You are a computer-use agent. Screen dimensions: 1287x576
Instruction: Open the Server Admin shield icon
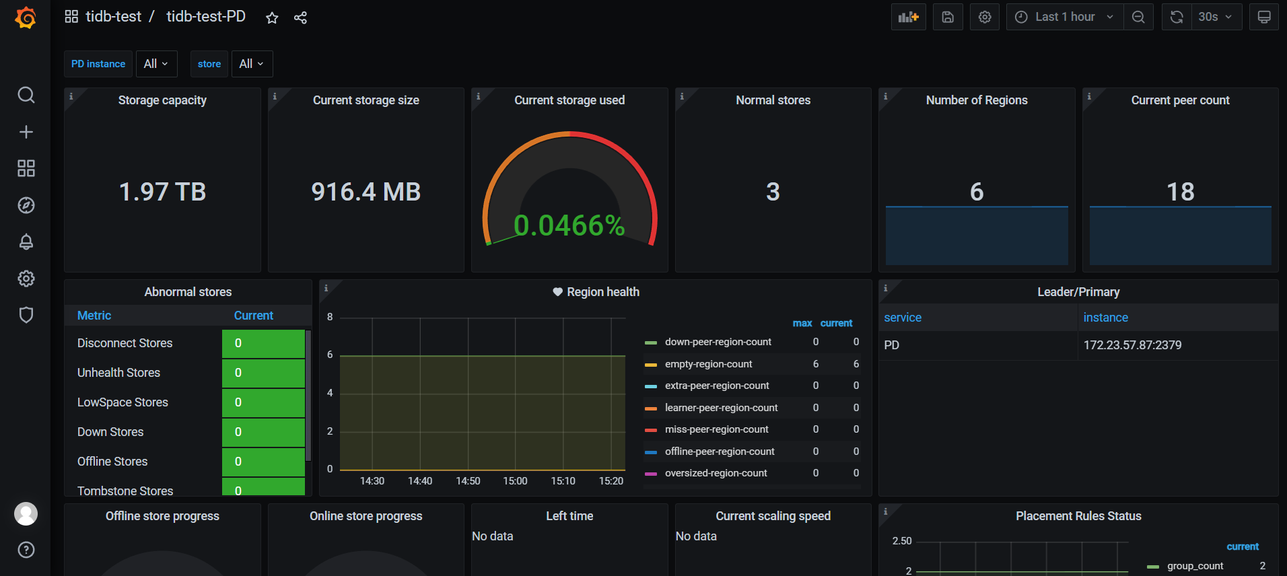click(x=26, y=315)
